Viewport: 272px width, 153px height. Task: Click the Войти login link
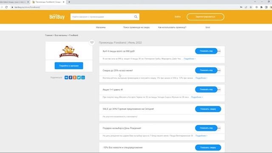click(178, 17)
